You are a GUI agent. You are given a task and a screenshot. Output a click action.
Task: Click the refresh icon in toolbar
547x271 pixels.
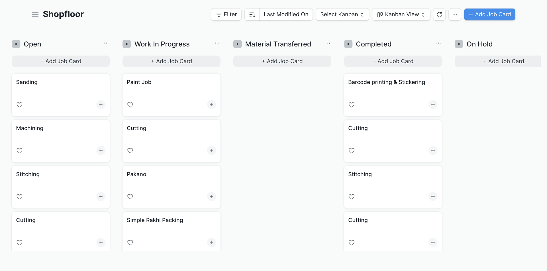[439, 15]
